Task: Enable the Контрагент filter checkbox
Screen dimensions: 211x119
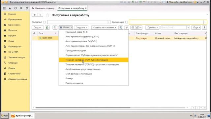Action: pos(45,22)
